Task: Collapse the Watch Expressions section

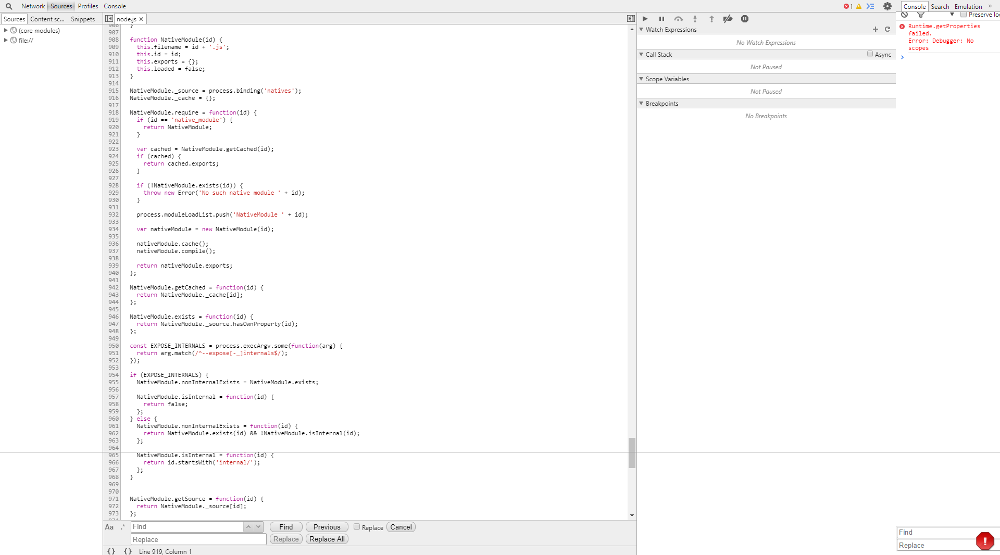Action: pos(641,30)
